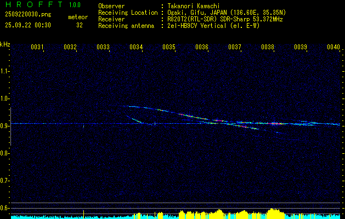Click the HROFFT title text
345x219 pixels.
[x=32, y=6]
